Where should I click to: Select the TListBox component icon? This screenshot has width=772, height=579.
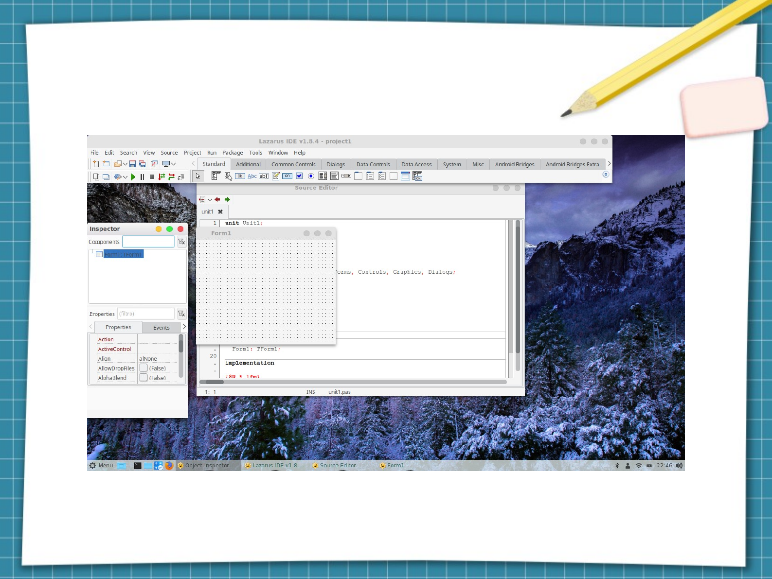(323, 176)
